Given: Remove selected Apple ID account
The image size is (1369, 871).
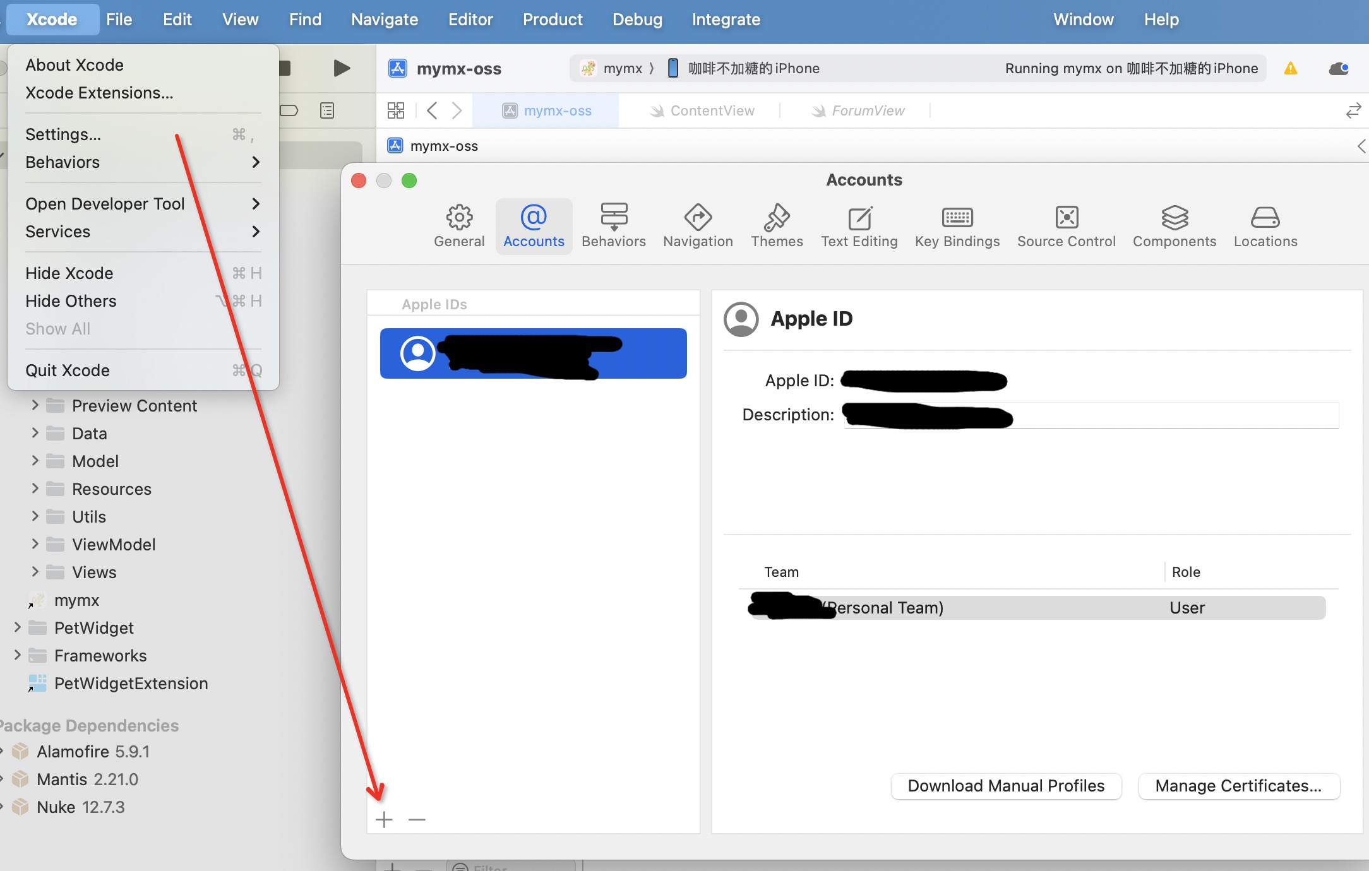Looking at the screenshot, I should point(417,819).
